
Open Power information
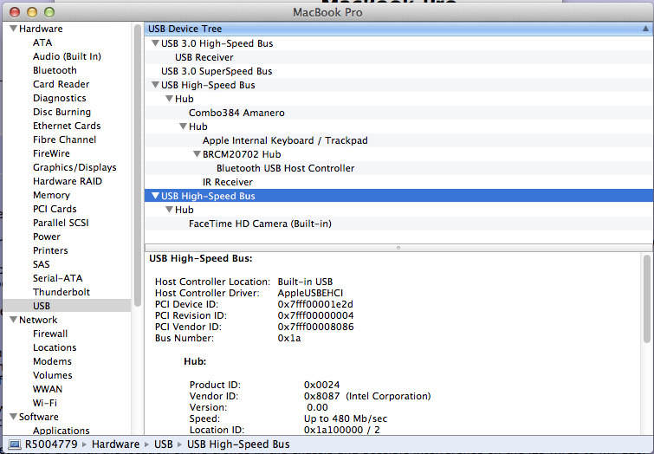click(47, 237)
